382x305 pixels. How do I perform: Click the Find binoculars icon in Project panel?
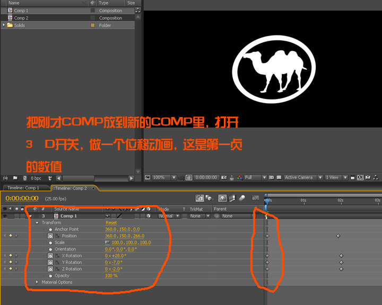coord(5,178)
